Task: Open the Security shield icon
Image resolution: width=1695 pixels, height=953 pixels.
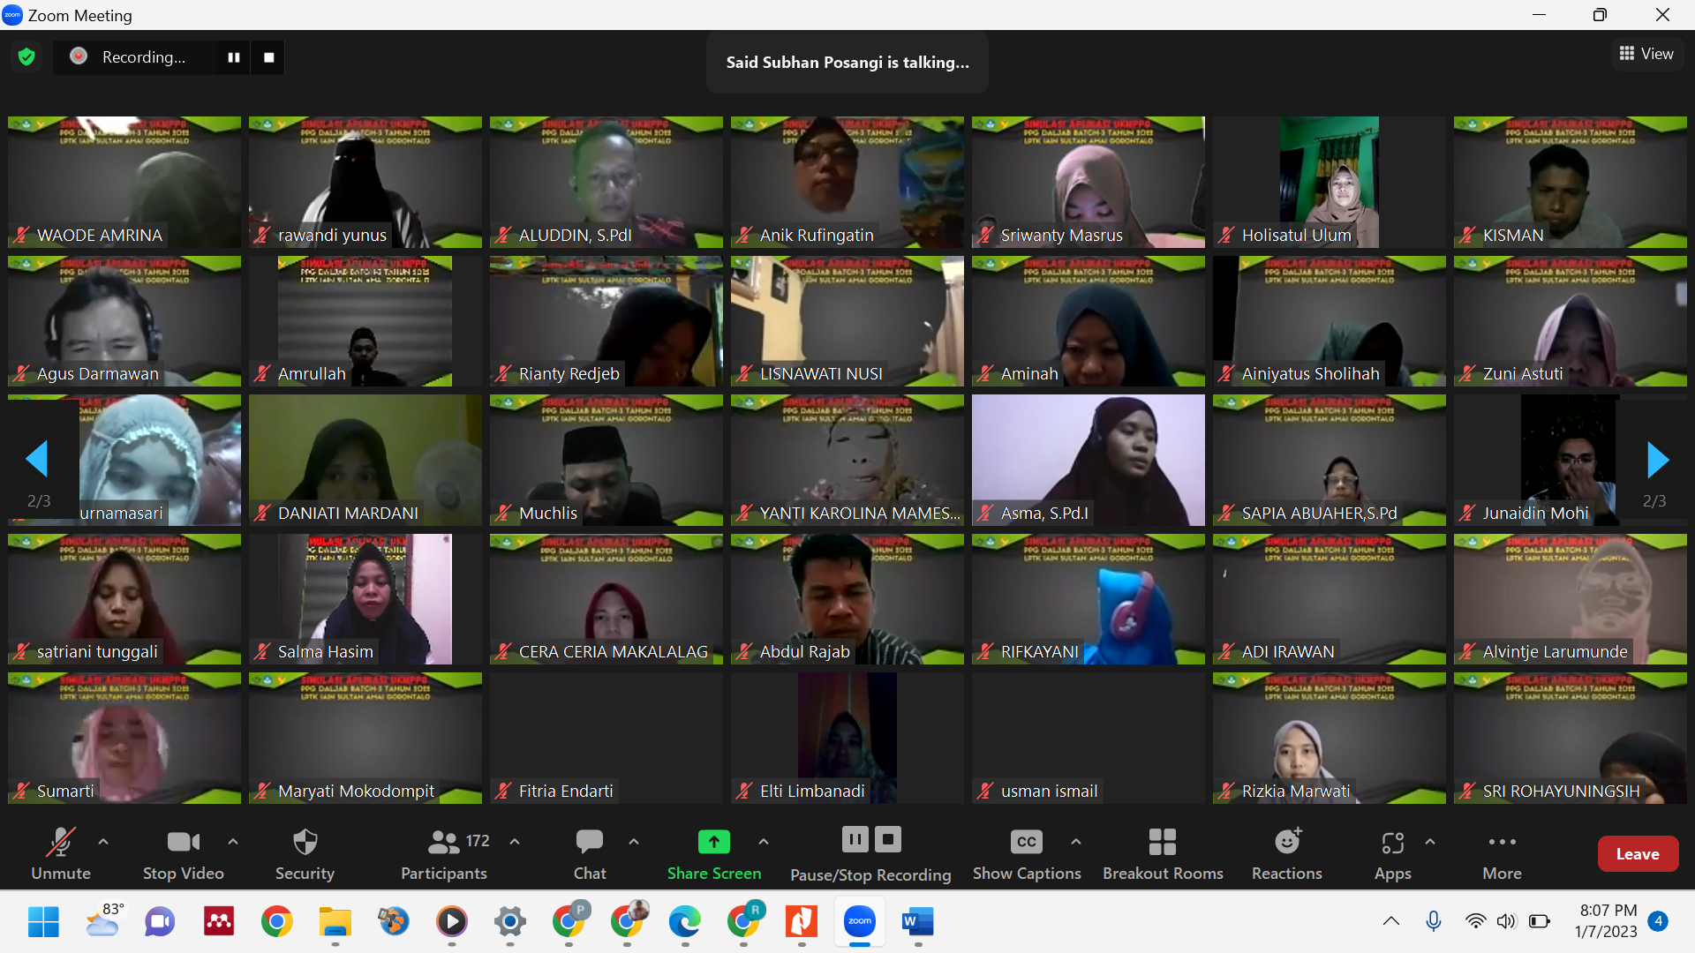Action: pyautogui.click(x=305, y=843)
